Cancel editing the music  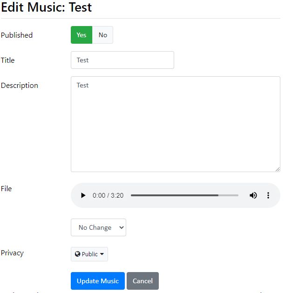pos(142,281)
